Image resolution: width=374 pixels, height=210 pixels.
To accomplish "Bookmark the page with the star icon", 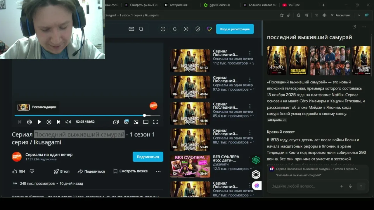I will pyautogui.click(x=282, y=15).
